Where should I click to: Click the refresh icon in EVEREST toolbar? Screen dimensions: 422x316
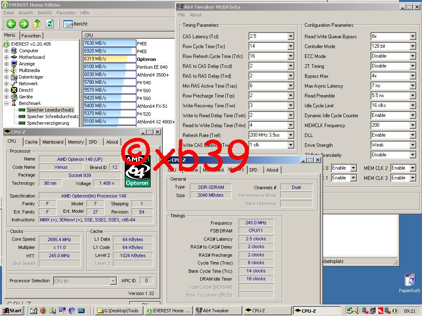(x=49, y=24)
